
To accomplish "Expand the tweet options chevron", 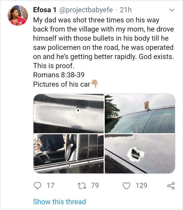I will (172, 10).
